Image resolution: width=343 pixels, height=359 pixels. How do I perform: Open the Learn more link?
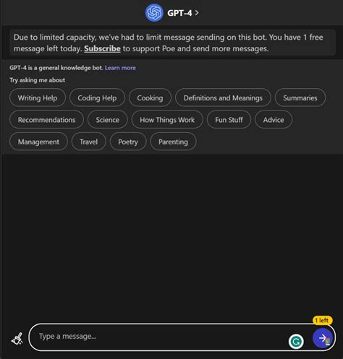120,68
